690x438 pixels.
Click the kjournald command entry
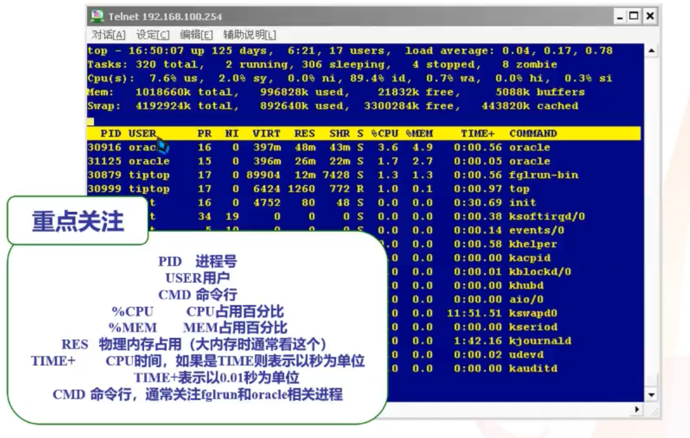pos(540,341)
